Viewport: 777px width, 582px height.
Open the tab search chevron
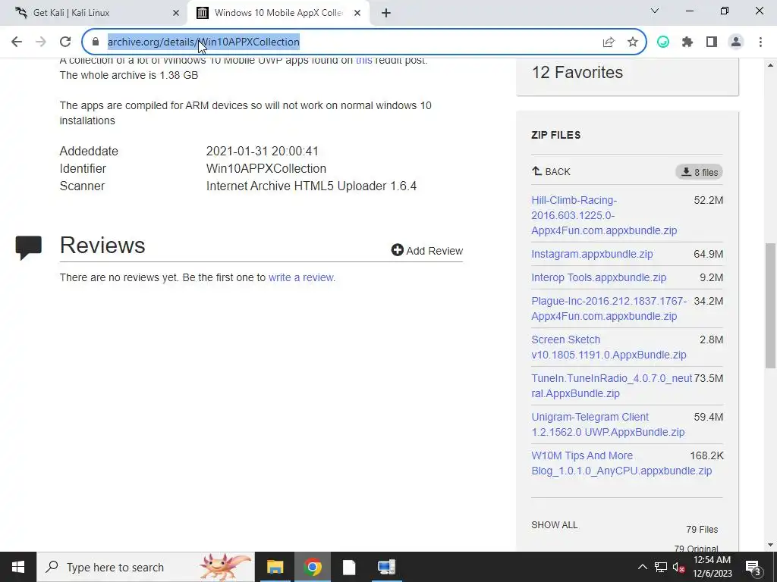[655, 11]
